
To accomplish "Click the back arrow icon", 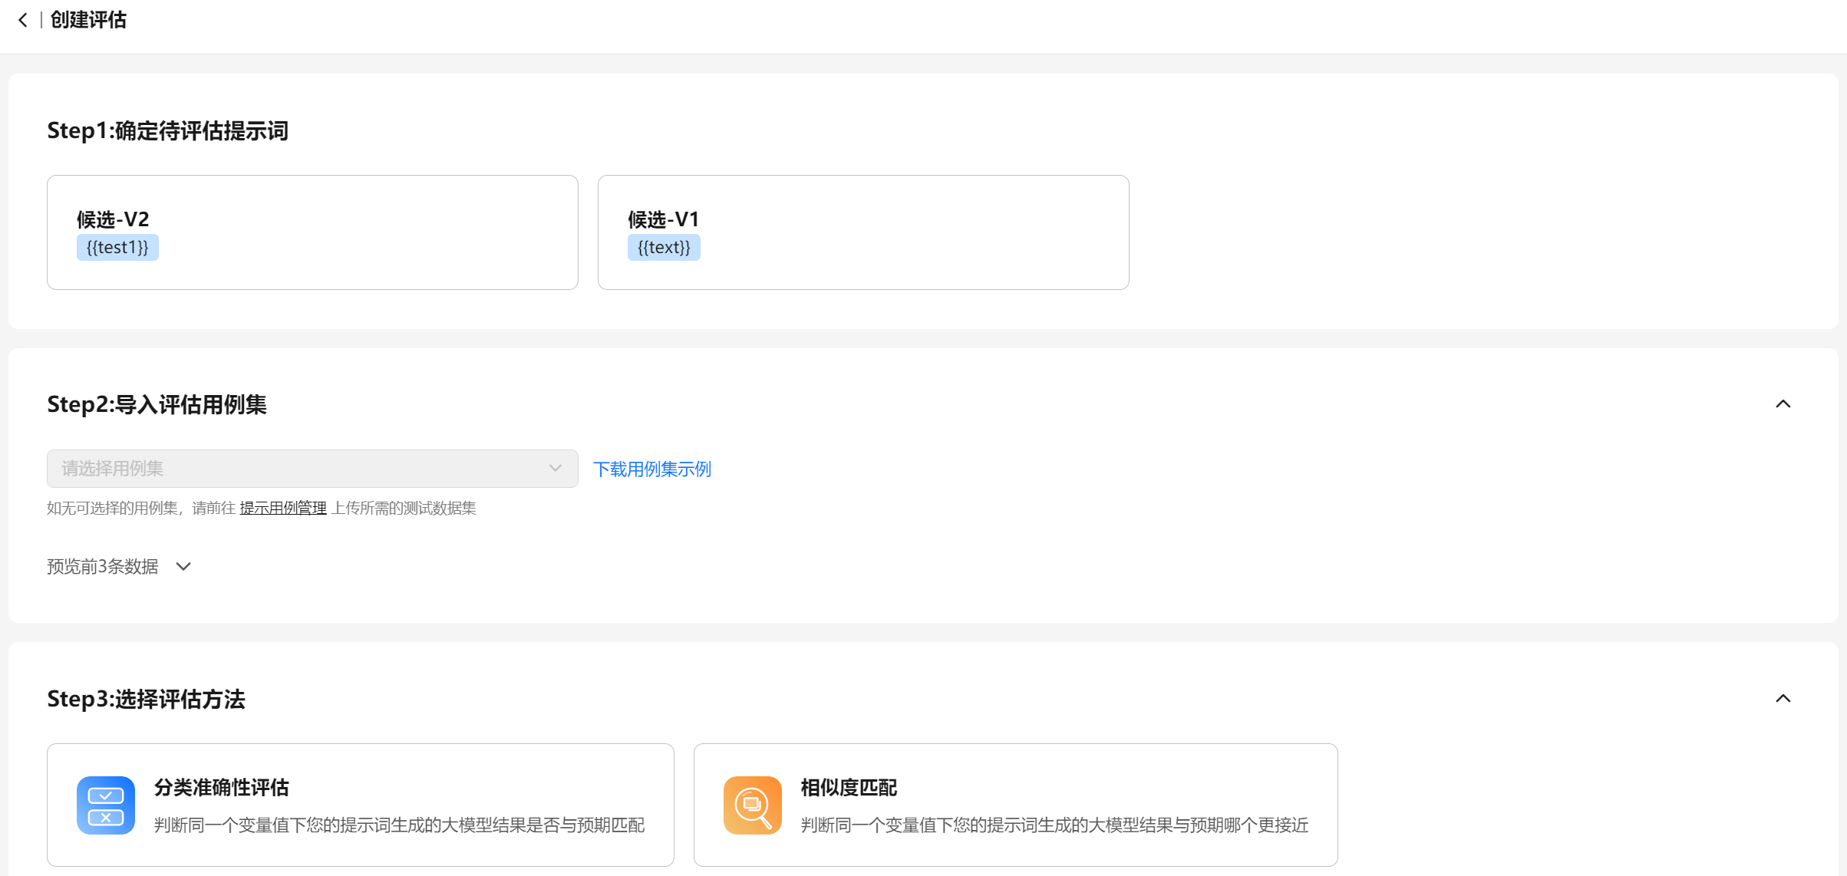I will tap(23, 20).
